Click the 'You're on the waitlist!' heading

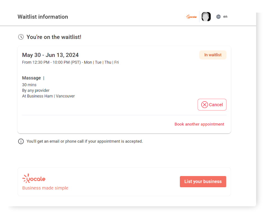click(x=54, y=37)
